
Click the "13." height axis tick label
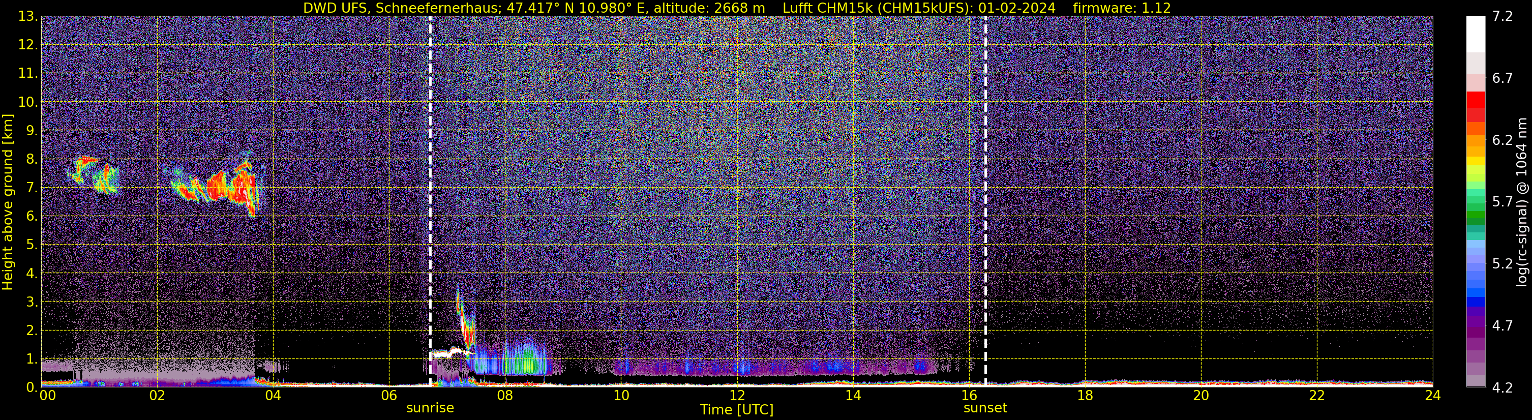pyautogui.click(x=27, y=17)
